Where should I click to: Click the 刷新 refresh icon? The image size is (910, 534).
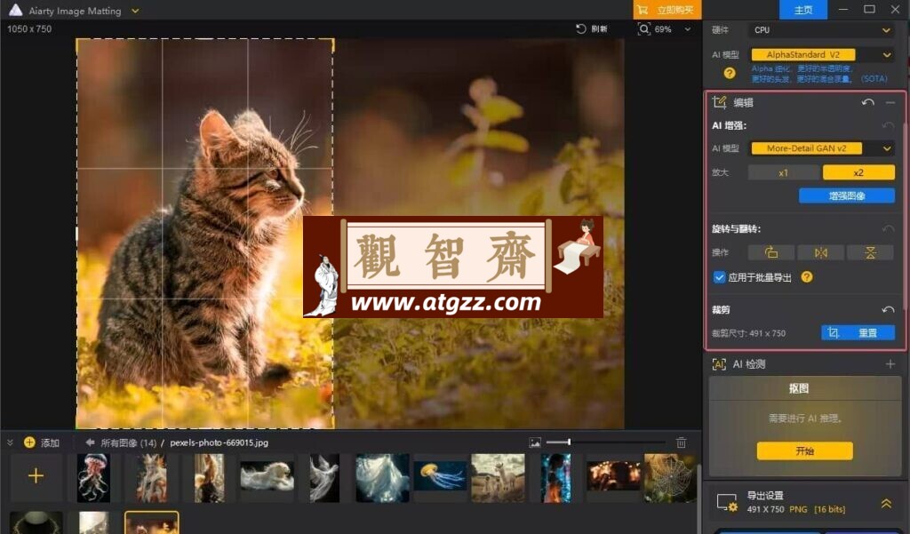(x=581, y=28)
